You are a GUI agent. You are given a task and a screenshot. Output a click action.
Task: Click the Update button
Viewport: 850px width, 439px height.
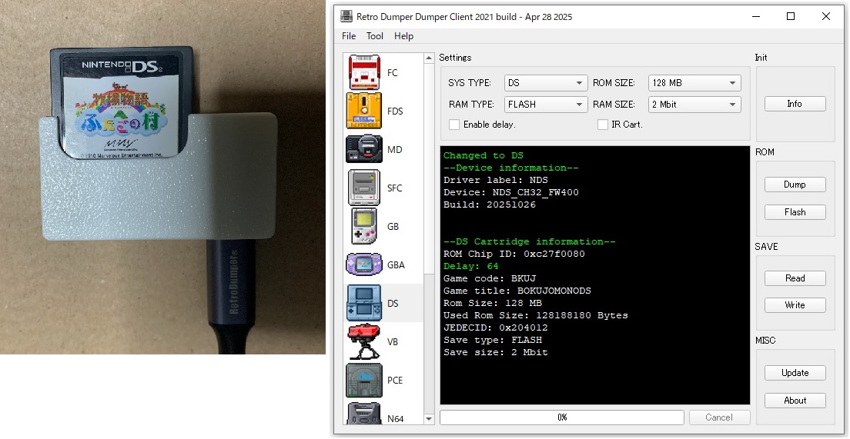(795, 372)
